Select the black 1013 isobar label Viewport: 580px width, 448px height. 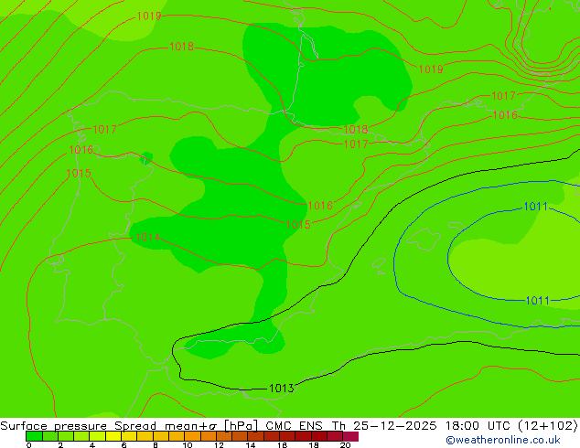282,389
